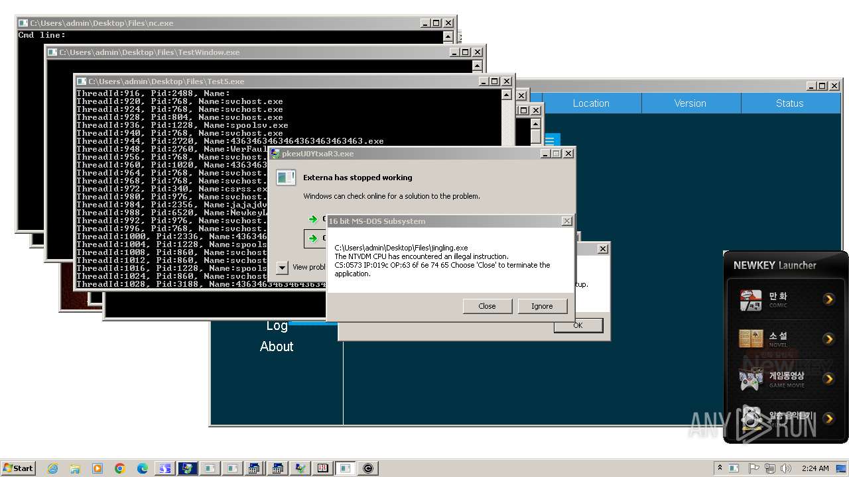Sort by the Location column header
Viewport: 849px width, 477px height.
(591, 103)
